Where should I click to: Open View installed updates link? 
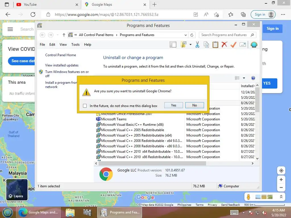point(62,65)
